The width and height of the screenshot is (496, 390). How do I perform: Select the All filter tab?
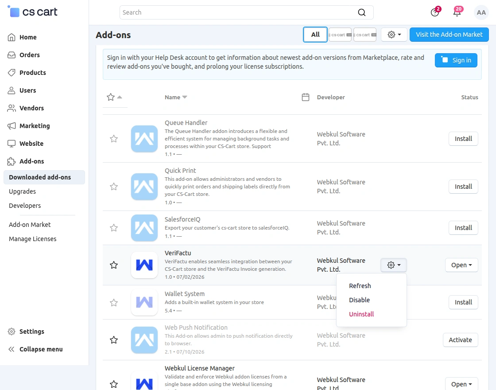[315, 35]
